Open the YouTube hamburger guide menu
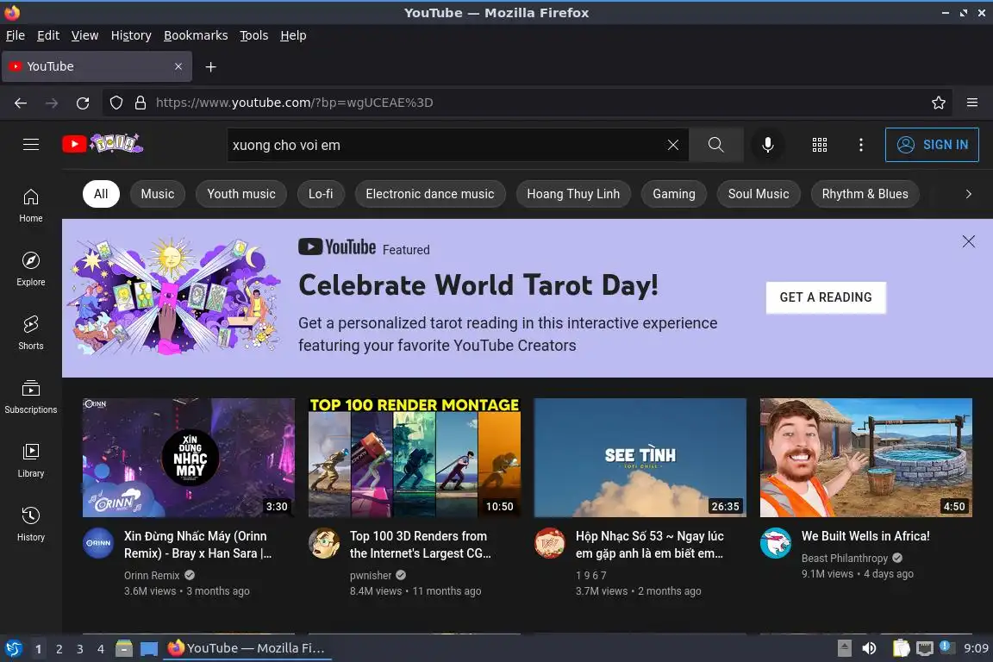 (30, 145)
